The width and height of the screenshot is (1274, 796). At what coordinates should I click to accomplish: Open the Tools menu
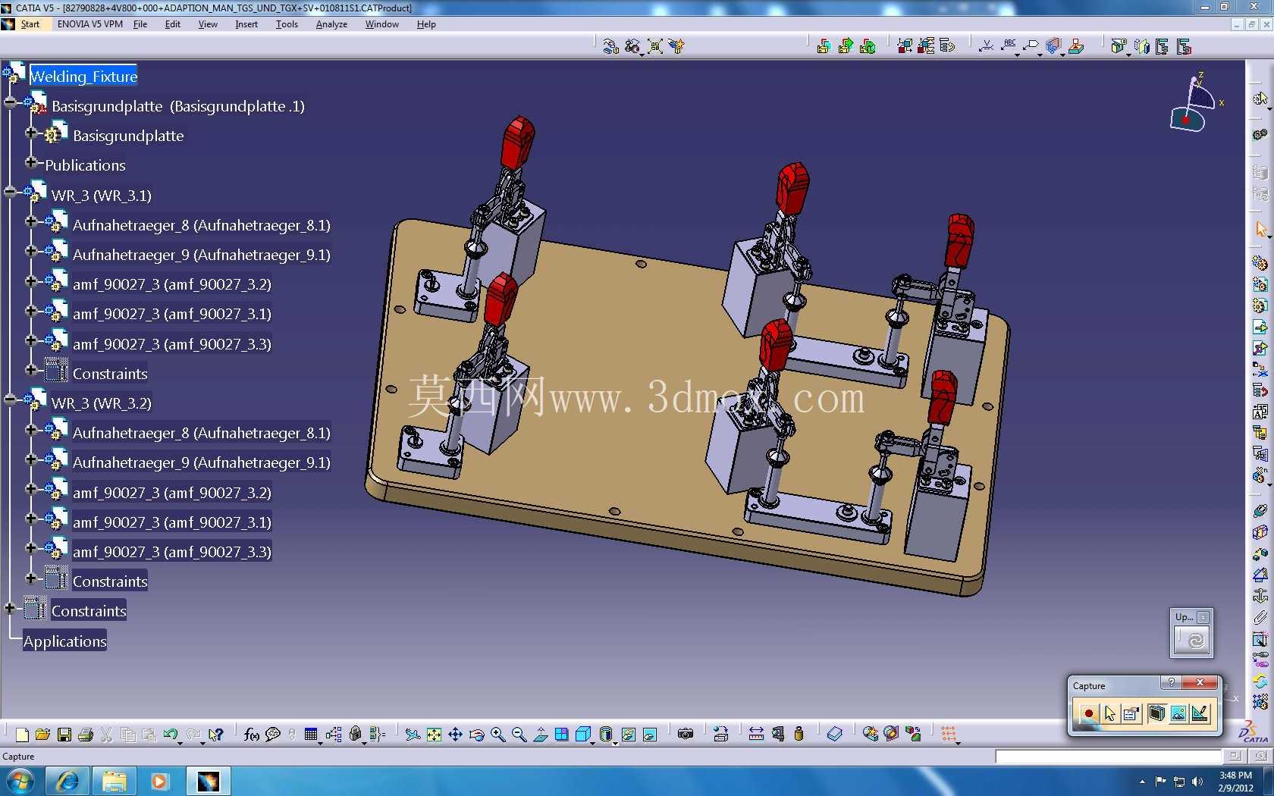coord(287,24)
